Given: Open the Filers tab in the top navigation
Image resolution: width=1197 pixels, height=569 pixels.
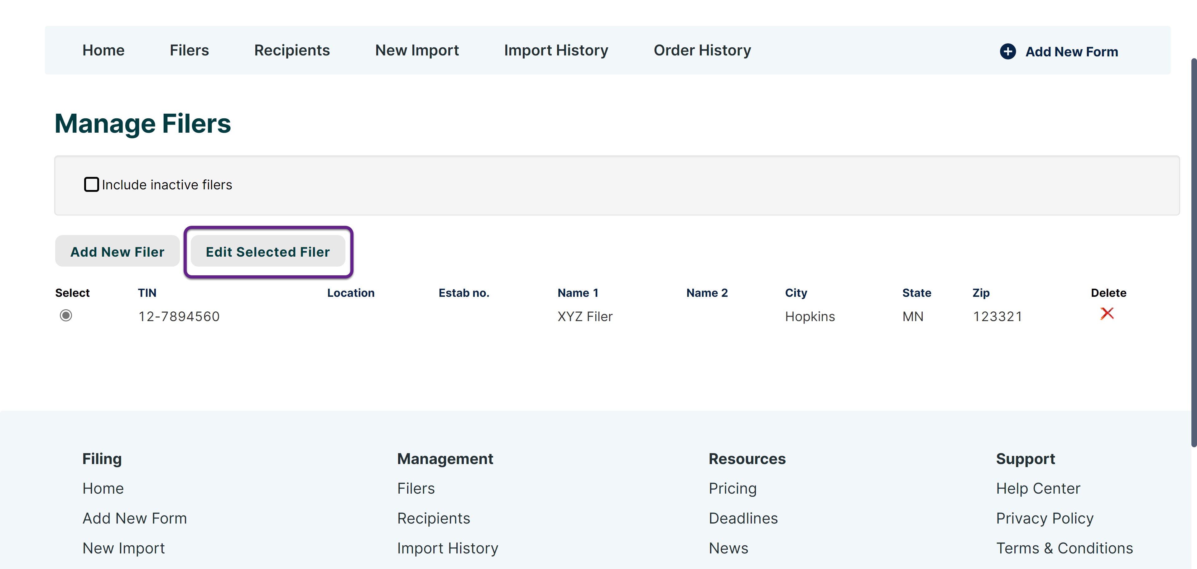Looking at the screenshot, I should [x=189, y=50].
